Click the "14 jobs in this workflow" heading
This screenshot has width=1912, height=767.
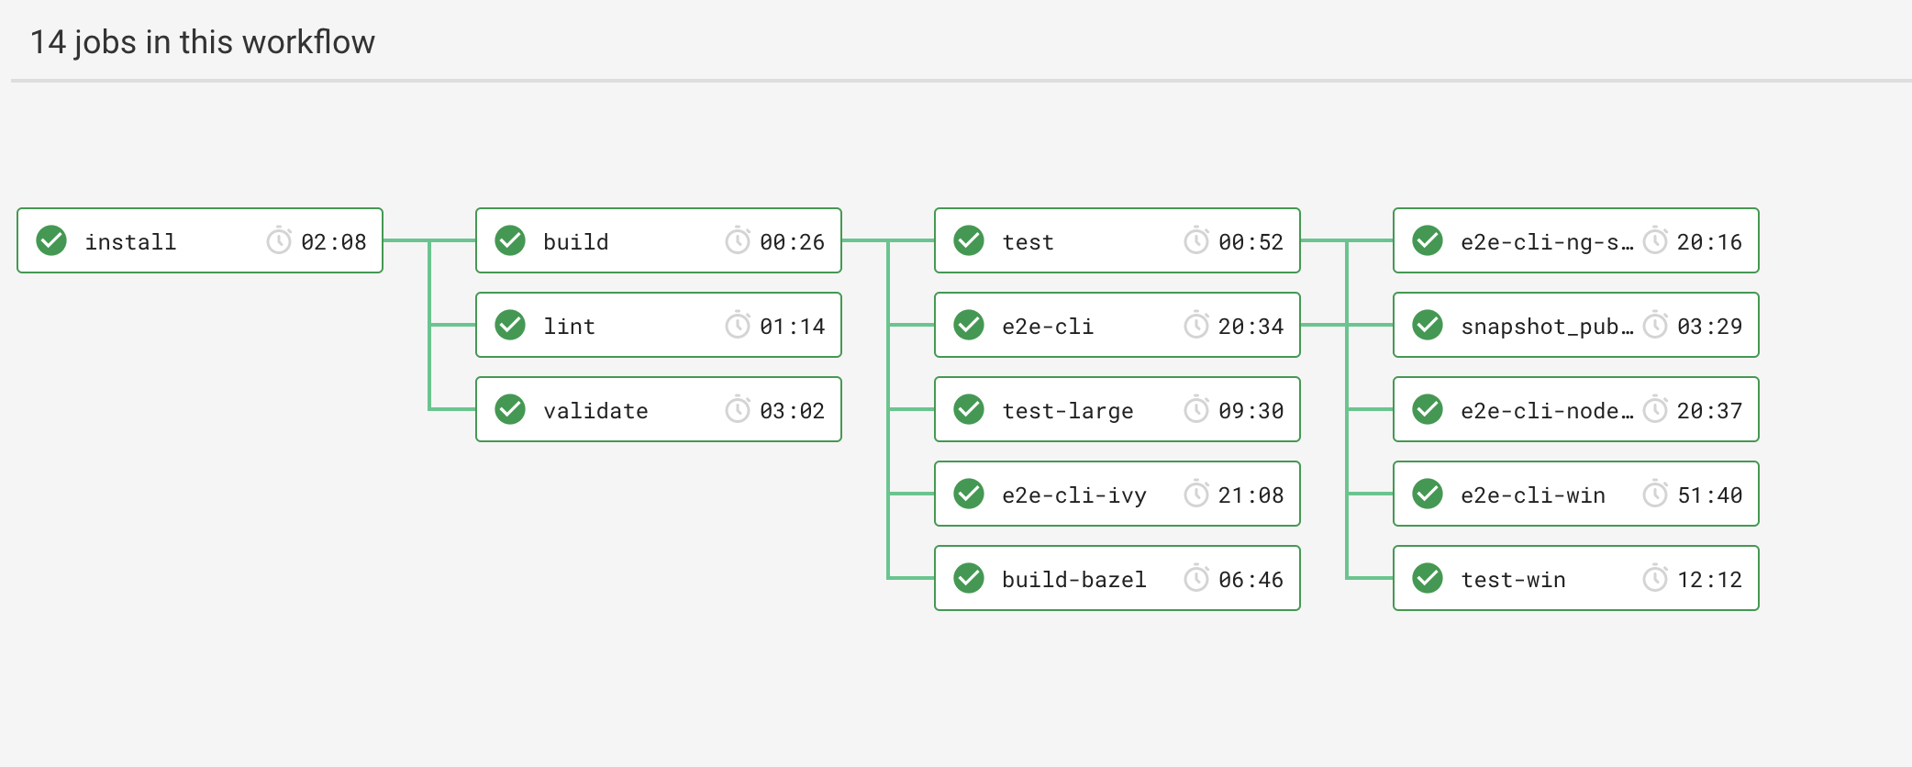pos(203,42)
